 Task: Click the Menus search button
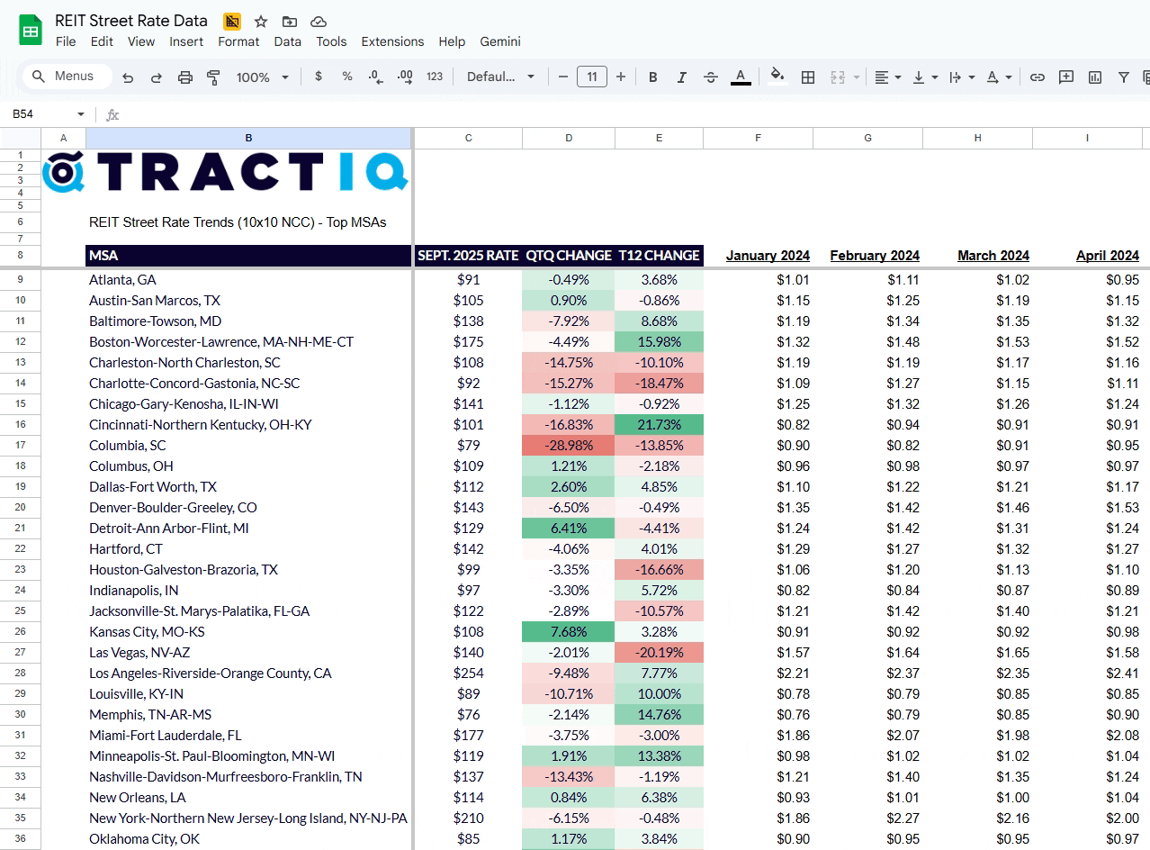click(x=65, y=77)
